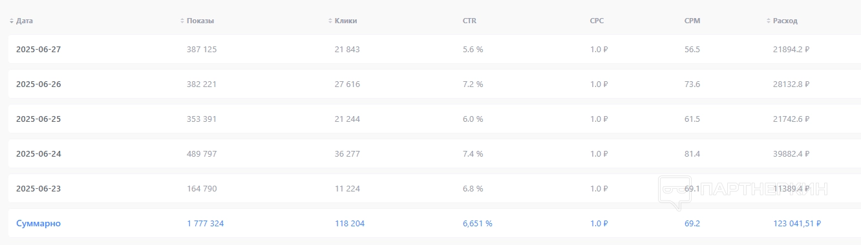Click the 39882.4 ₽ spend cell
861x245 pixels.
791,153
